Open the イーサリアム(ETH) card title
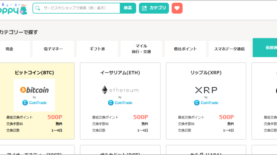This screenshot has height=155, width=277. click(x=120, y=73)
